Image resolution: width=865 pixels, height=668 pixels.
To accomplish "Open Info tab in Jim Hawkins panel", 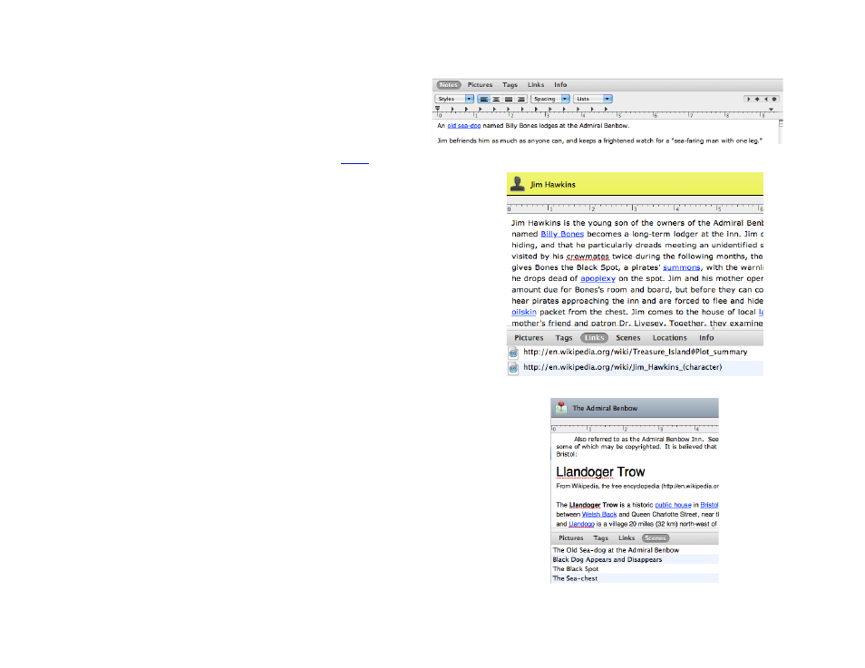I will (706, 338).
